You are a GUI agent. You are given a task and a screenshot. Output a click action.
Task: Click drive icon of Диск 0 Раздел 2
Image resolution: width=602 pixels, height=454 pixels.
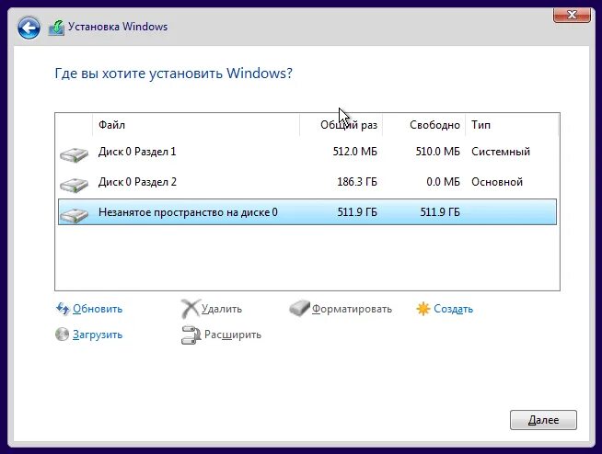[x=74, y=185]
